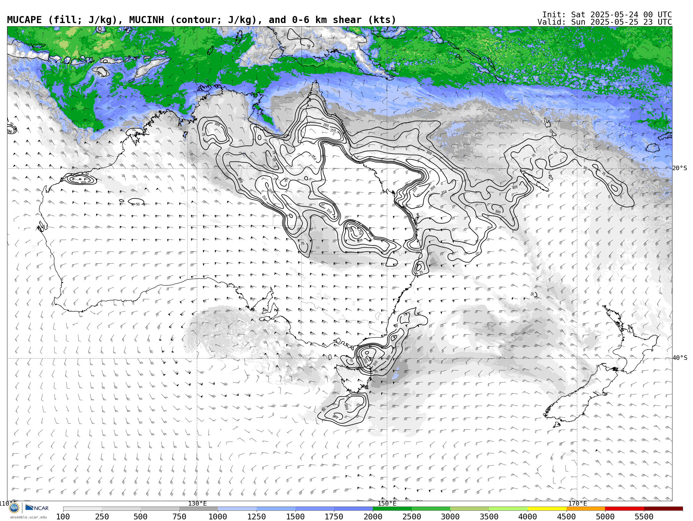Click the '20°S' latitude label

click(680, 168)
